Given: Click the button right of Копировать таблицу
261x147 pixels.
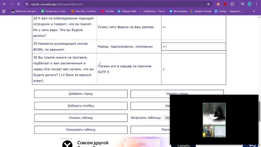Looking at the screenshot, I should coord(150,130).
